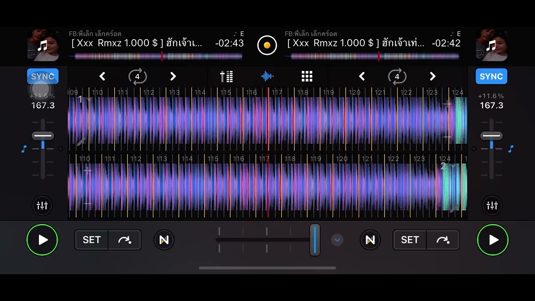Open the left deck album artwork
Screen dimensions: 535x301
(43, 45)
